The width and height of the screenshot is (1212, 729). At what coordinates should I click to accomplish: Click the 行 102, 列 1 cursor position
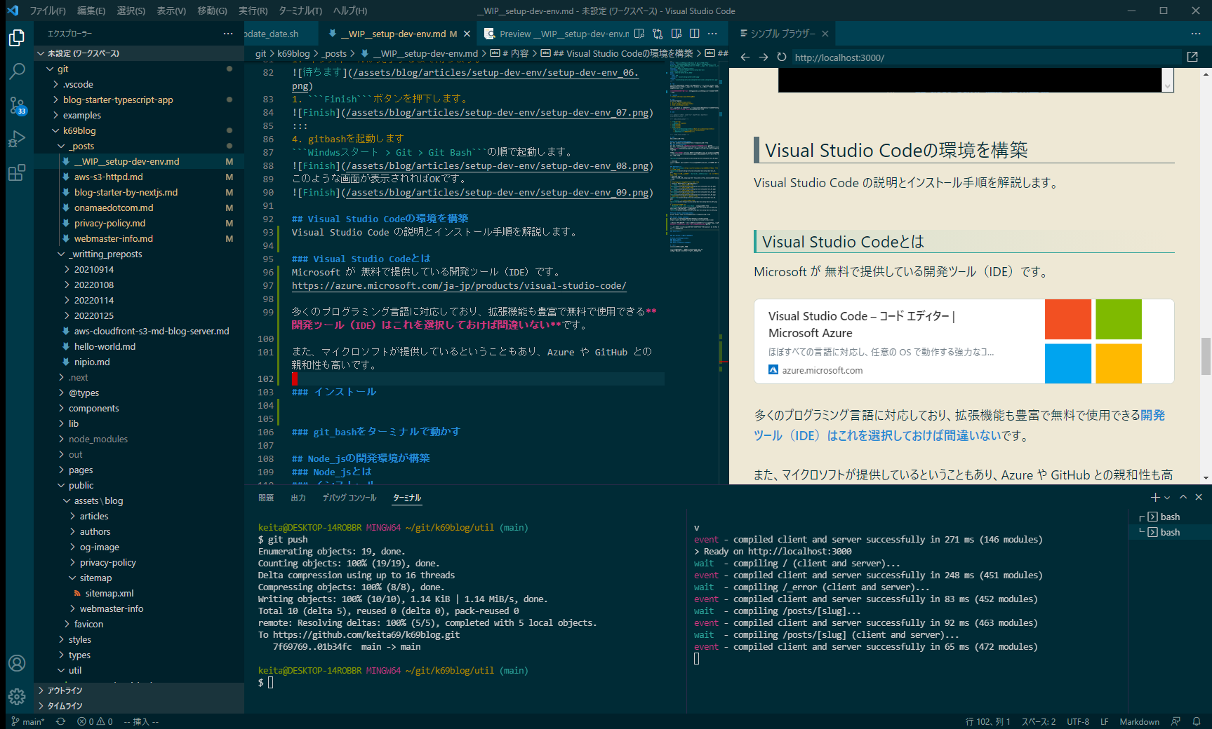(987, 721)
